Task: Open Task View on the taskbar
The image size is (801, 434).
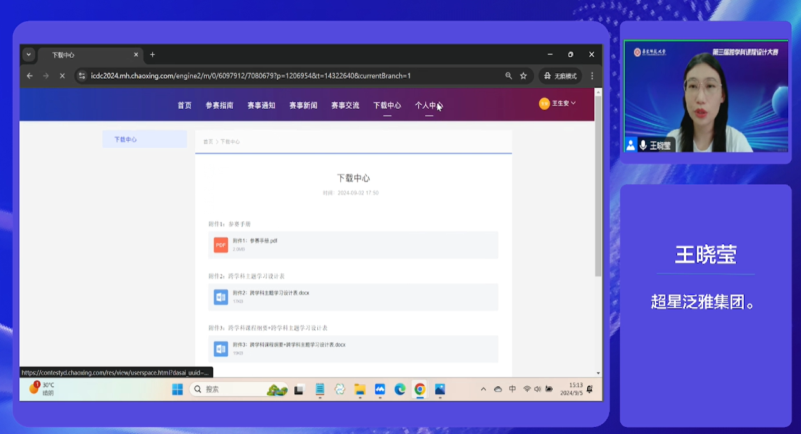Action: click(x=299, y=389)
